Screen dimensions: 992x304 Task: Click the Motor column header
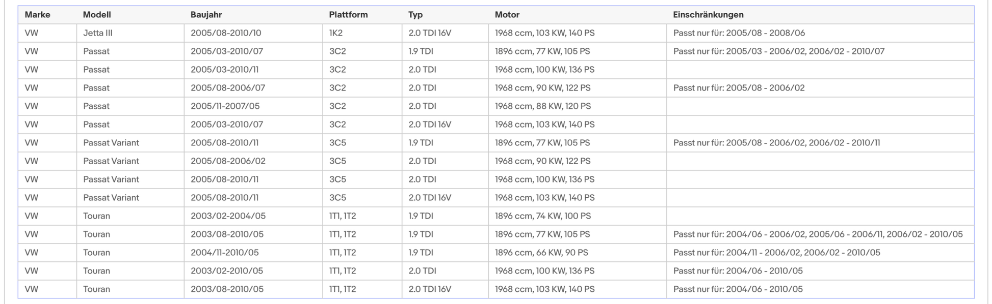[x=507, y=15]
